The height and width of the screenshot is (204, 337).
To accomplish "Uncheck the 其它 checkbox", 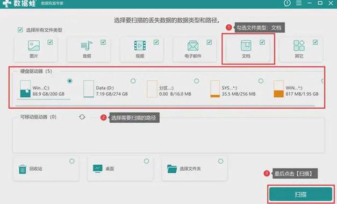I will (316, 42).
